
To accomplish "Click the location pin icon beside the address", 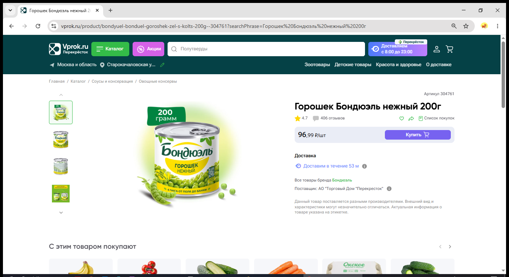I will [102, 65].
